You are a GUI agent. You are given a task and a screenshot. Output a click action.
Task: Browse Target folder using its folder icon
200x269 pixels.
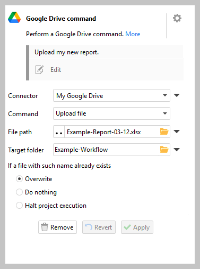[x=164, y=150]
